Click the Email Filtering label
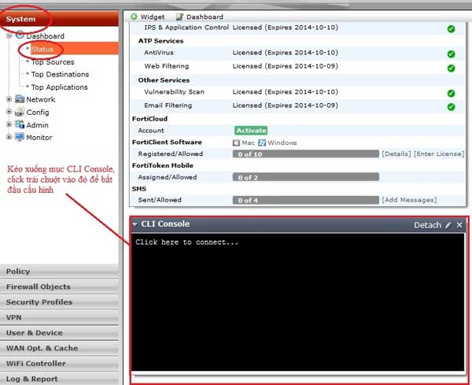The height and width of the screenshot is (385, 472). [168, 106]
